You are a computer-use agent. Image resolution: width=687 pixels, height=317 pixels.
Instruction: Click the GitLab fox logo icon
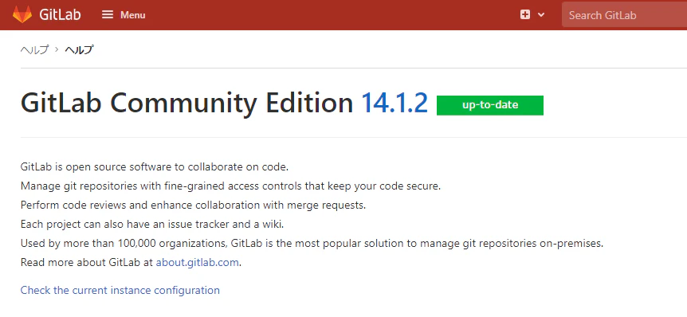pyautogui.click(x=22, y=14)
